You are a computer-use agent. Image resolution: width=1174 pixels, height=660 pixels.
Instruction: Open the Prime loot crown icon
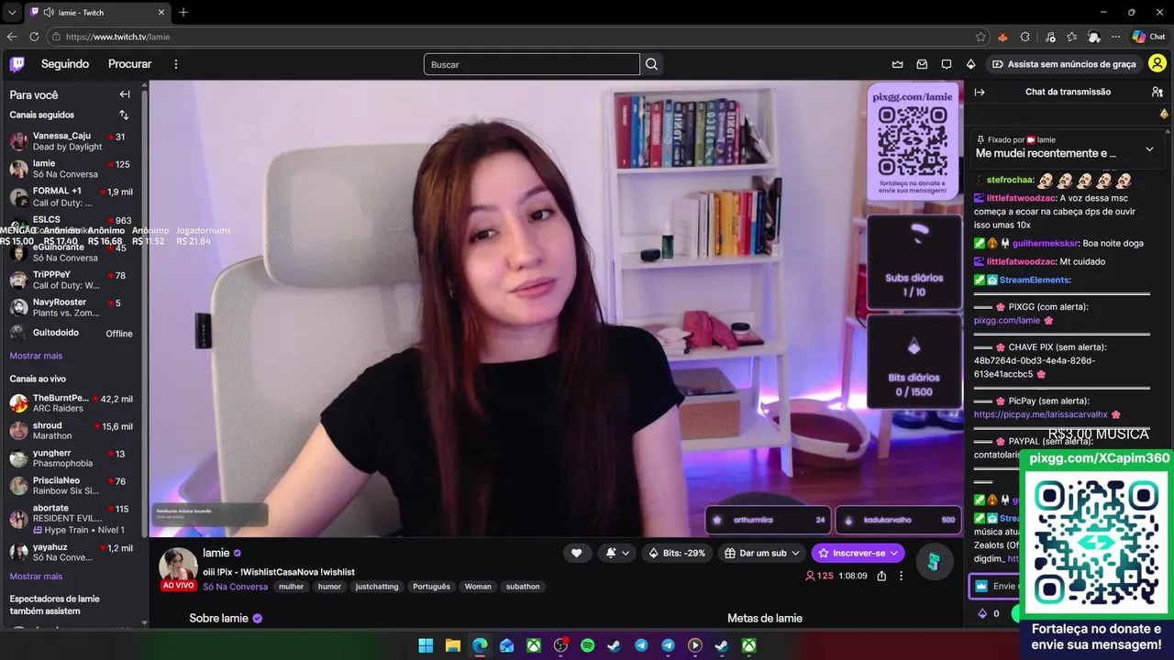point(898,64)
